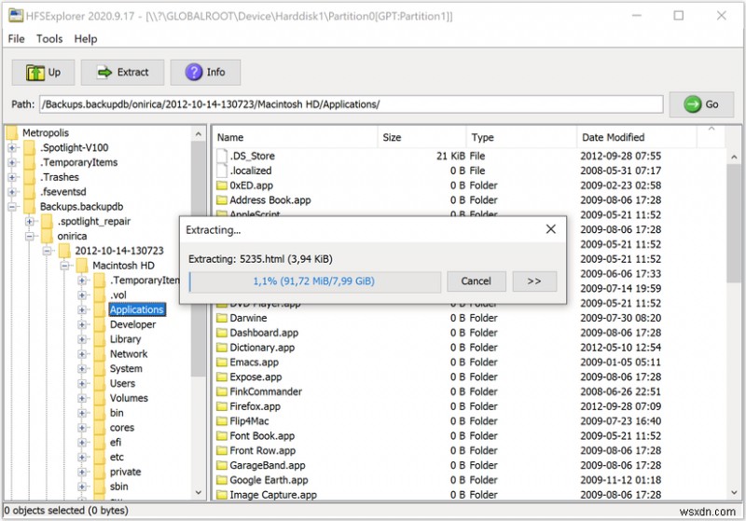
Task: Select the Network tree item
Action: (129, 354)
